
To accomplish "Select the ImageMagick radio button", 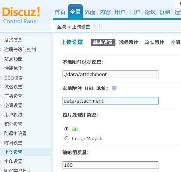I will click(x=66, y=138).
